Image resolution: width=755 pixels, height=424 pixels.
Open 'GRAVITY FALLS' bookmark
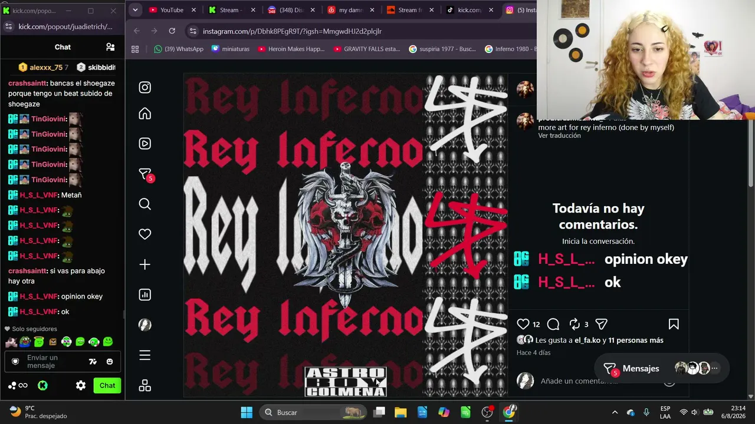pos(366,49)
